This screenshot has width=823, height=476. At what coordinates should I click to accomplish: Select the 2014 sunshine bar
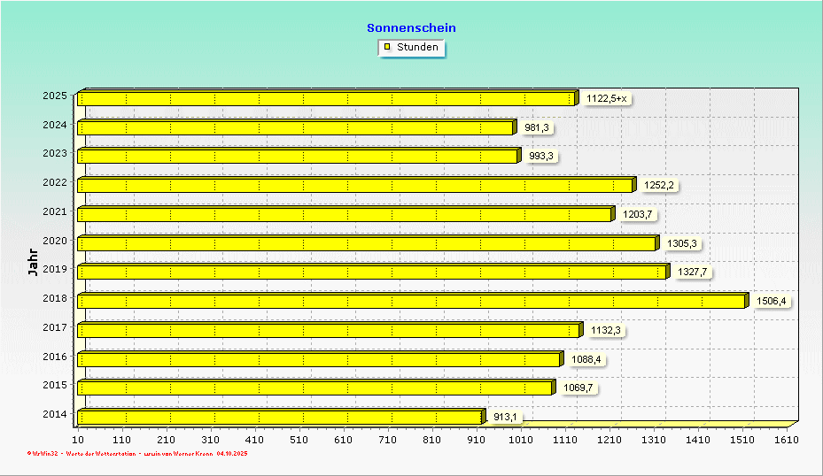(x=281, y=418)
